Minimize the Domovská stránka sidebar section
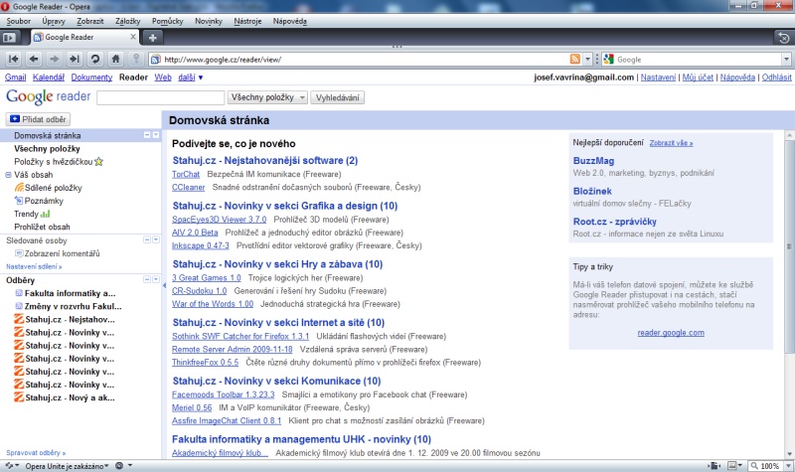This screenshot has height=472, width=795. point(147,135)
